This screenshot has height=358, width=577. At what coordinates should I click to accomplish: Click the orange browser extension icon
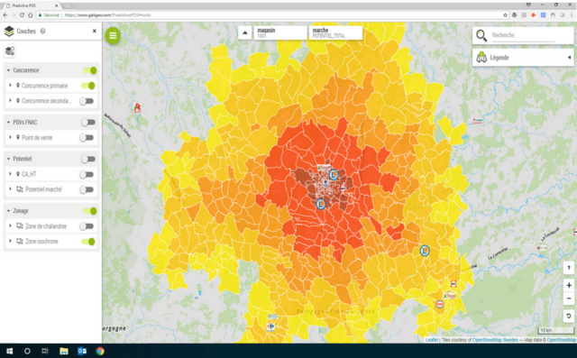point(534,15)
